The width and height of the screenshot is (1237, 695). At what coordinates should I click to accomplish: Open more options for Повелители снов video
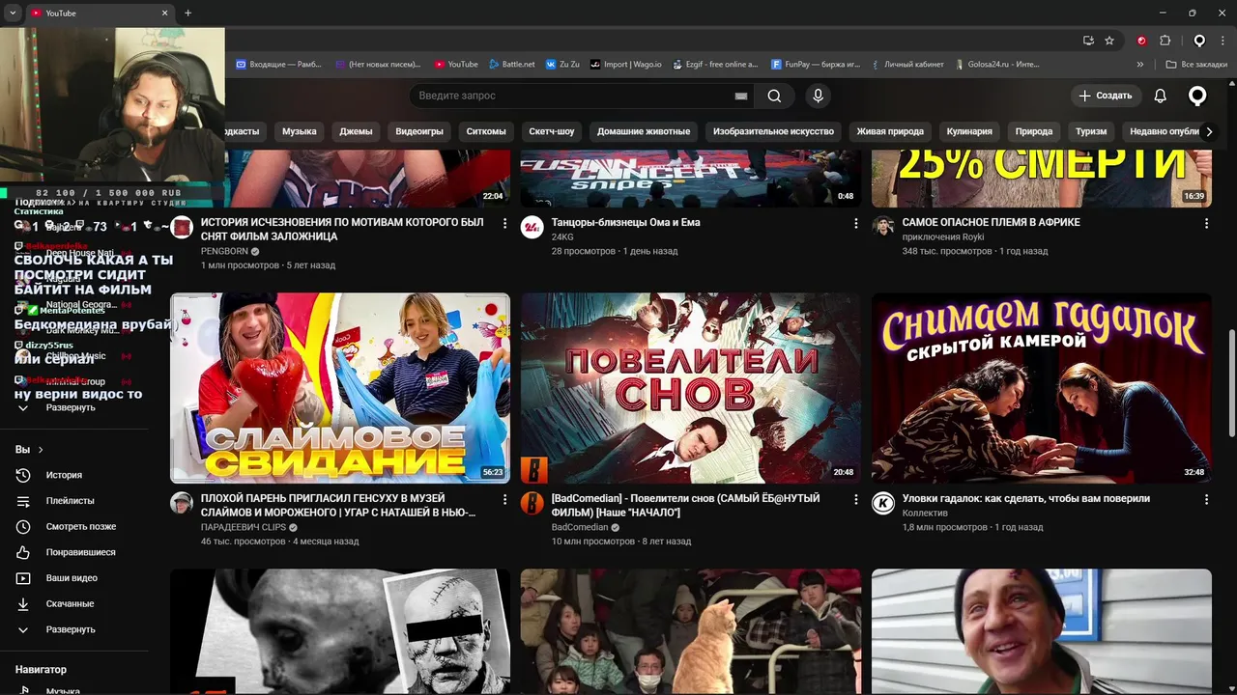pos(855,499)
